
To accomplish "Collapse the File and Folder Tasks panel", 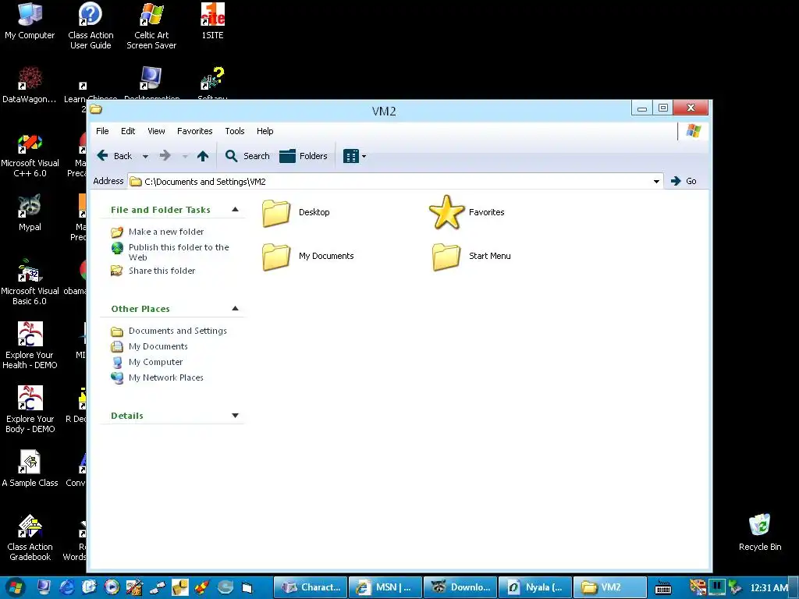I will [x=236, y=209].
